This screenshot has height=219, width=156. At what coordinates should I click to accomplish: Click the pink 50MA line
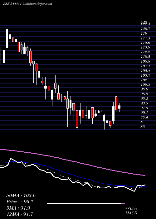pyautogui.click(x=72, y=161)
